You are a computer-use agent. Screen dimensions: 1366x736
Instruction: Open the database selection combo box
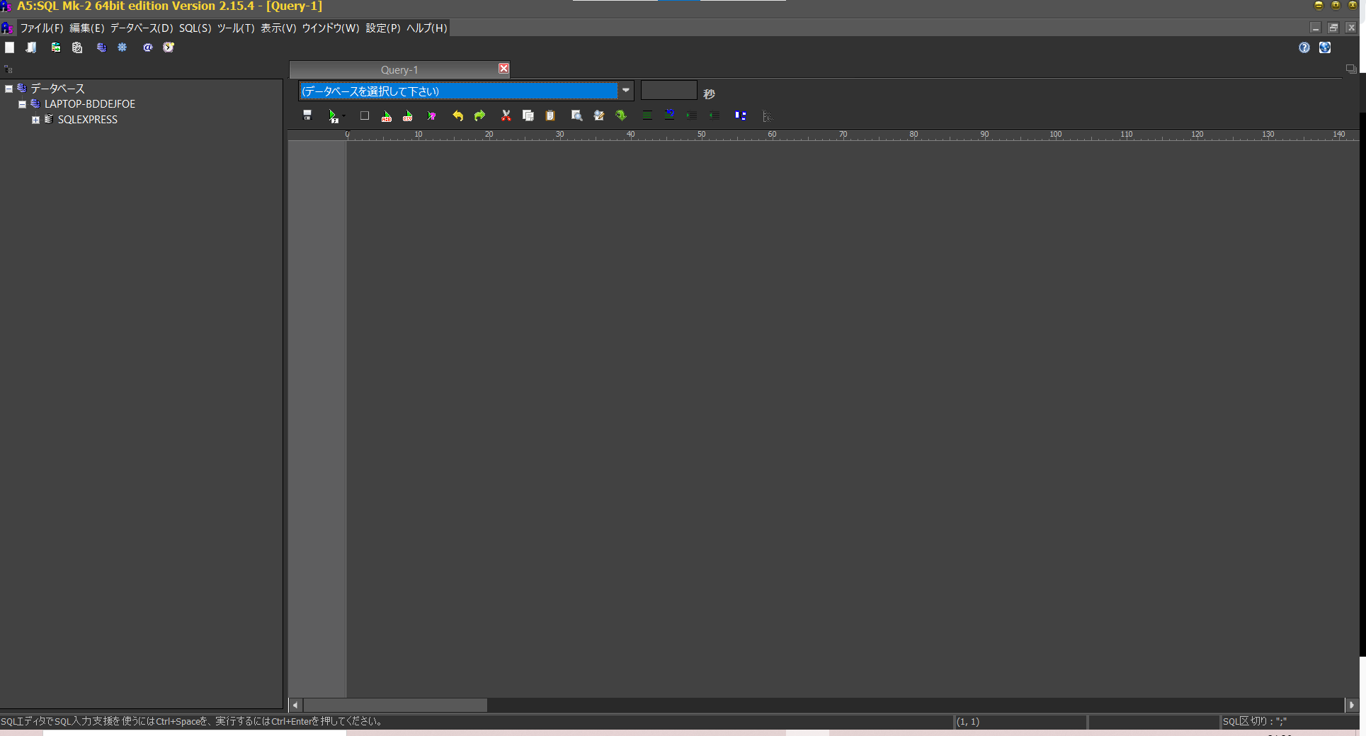[458, 91]
